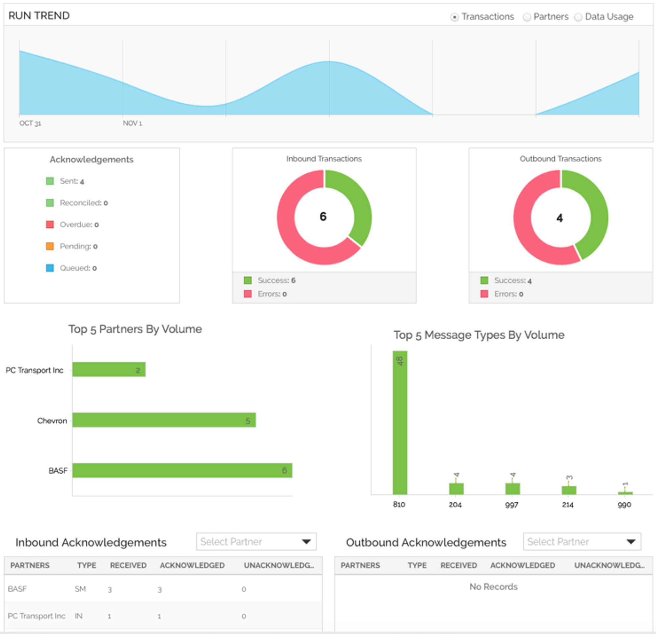Open Inbound Acknowledgements Select Partner dropdown
This screenshot has height=634, width=656.
[256, 541]
